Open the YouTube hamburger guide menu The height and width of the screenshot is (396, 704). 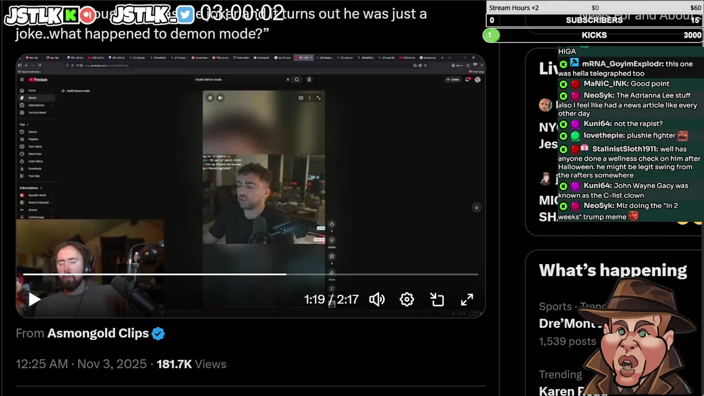pos(22,80)
